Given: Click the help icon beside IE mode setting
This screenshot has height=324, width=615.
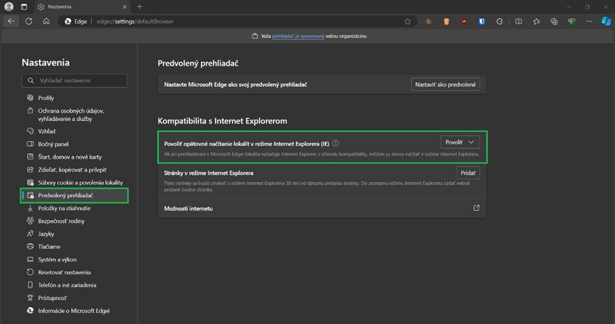Looking at the screenshot, I should click(x=336, y=143).
